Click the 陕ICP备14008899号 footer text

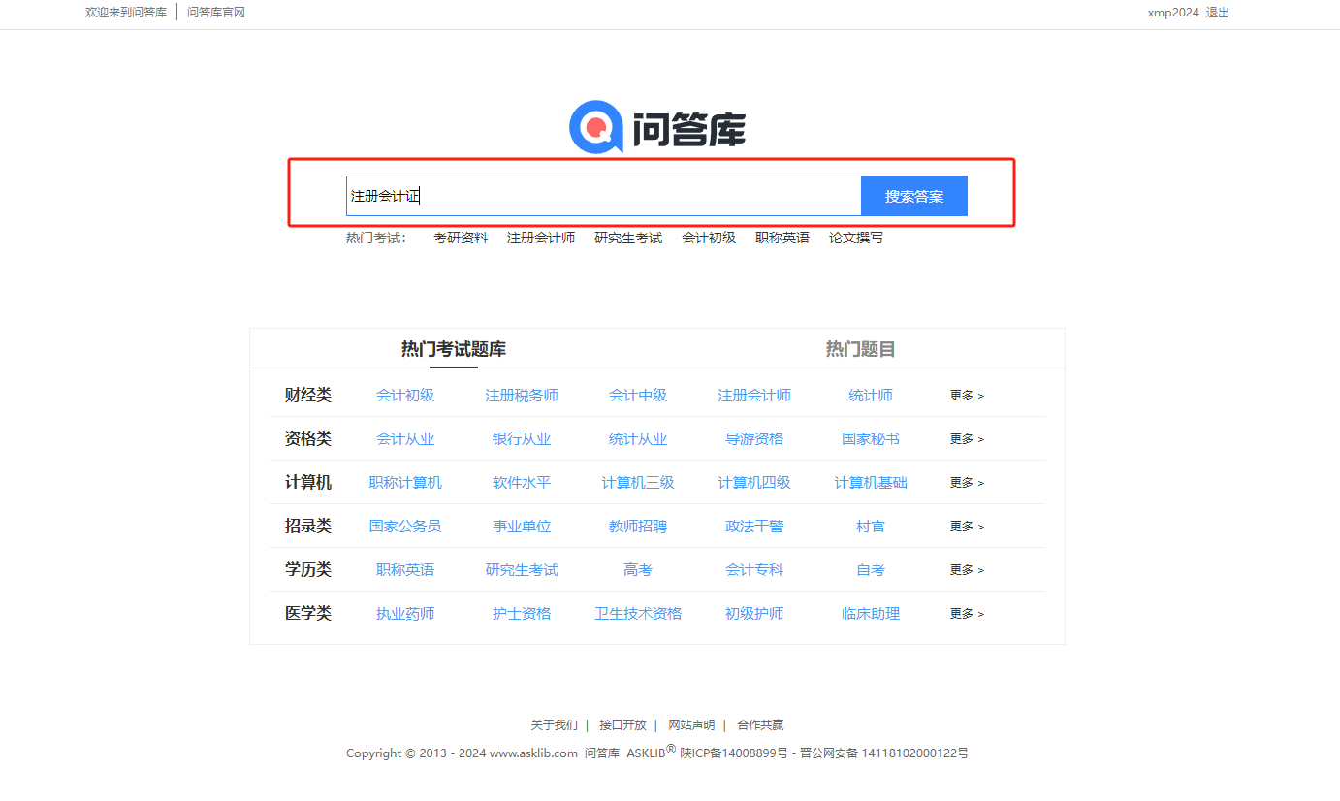(x=734, y=753)
